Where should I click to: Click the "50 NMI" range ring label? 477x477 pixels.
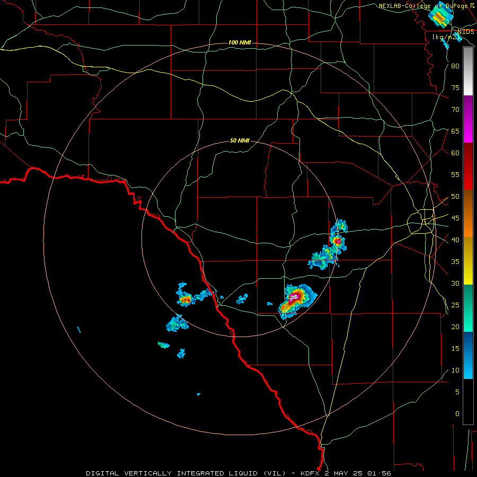(240, 140)
